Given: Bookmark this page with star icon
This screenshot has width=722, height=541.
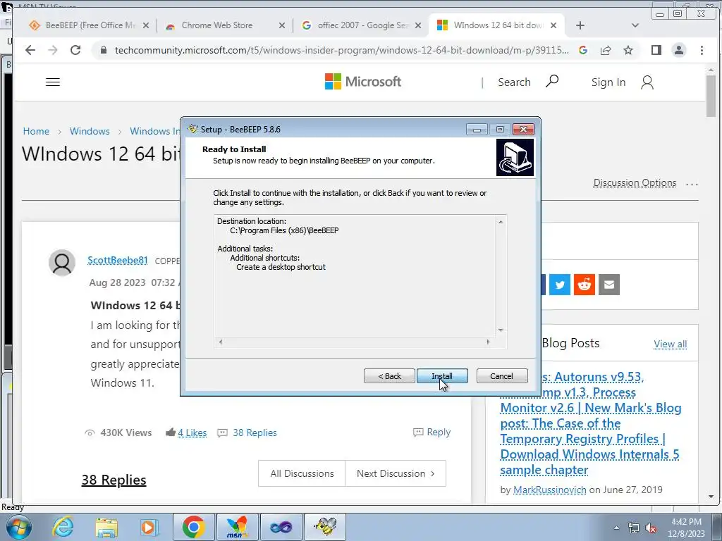Looking at the screenshot, I should pyautogui.click(x=628, y=50).
